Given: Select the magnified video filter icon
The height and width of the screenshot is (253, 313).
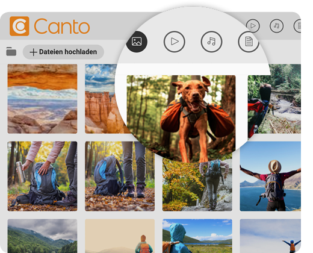Looking at the screenshot, I should 174,42.
